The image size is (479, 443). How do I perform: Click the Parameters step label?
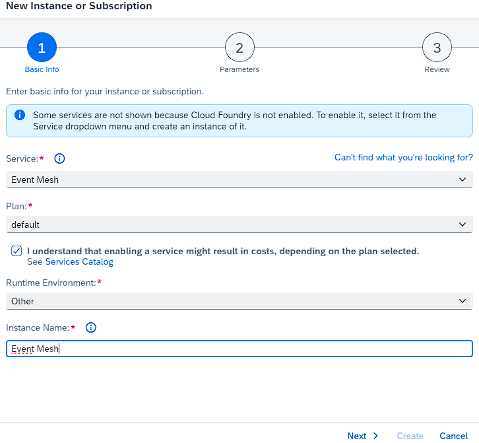[x=239, y=69]
